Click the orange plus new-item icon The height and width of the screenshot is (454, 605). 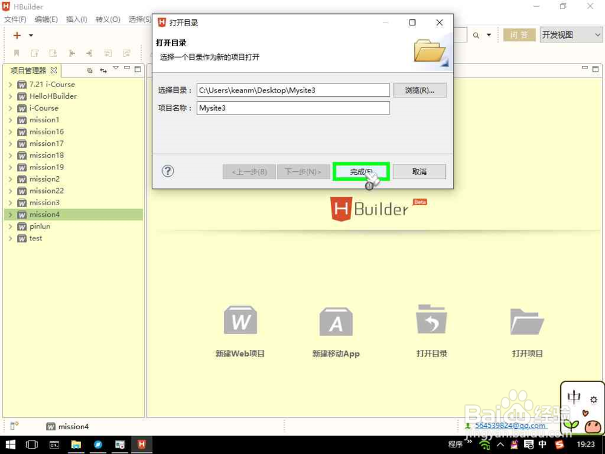coord(17,36)
